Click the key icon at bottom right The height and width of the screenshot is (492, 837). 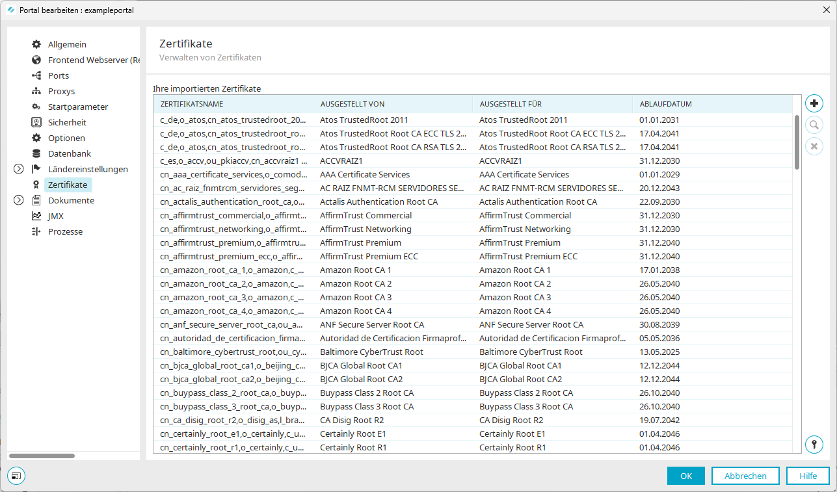[814, 445]
